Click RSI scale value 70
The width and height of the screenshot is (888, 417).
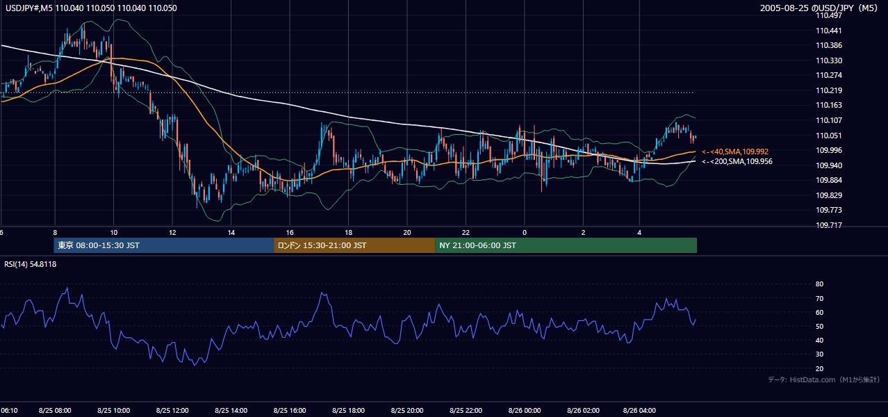[x=819, y=298]
